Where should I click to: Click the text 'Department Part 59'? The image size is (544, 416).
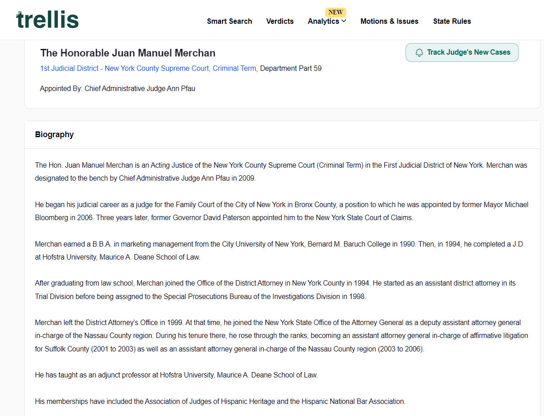[291, 69]
